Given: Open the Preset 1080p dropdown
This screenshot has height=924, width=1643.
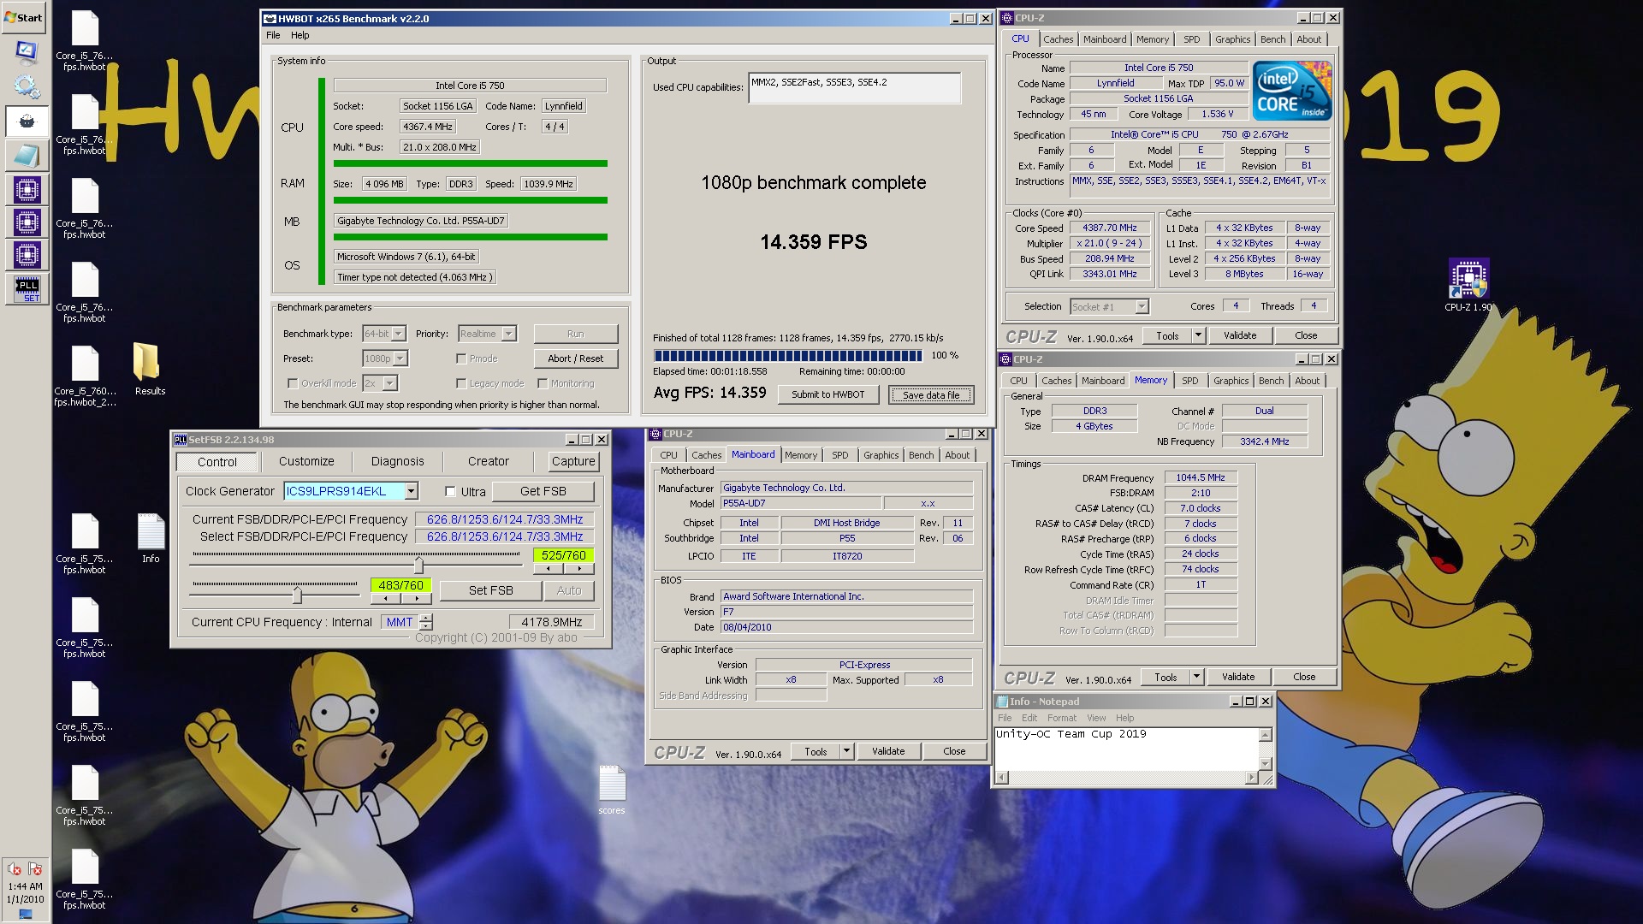Looking at the screenshot, I should coord(400,358).
